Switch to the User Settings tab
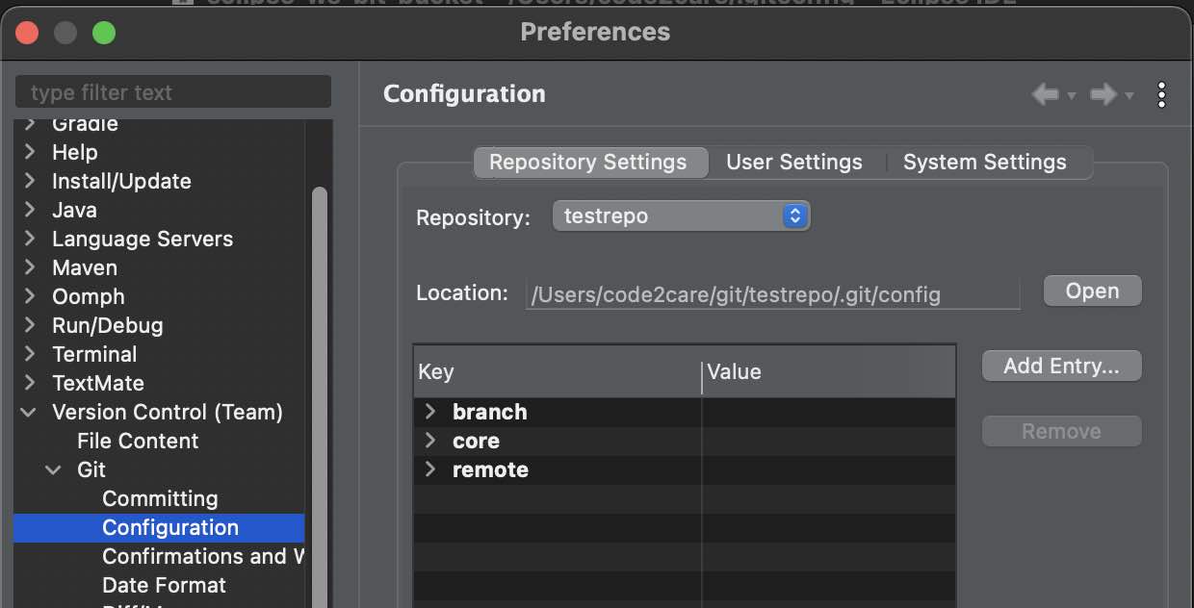 coord(793,162)
